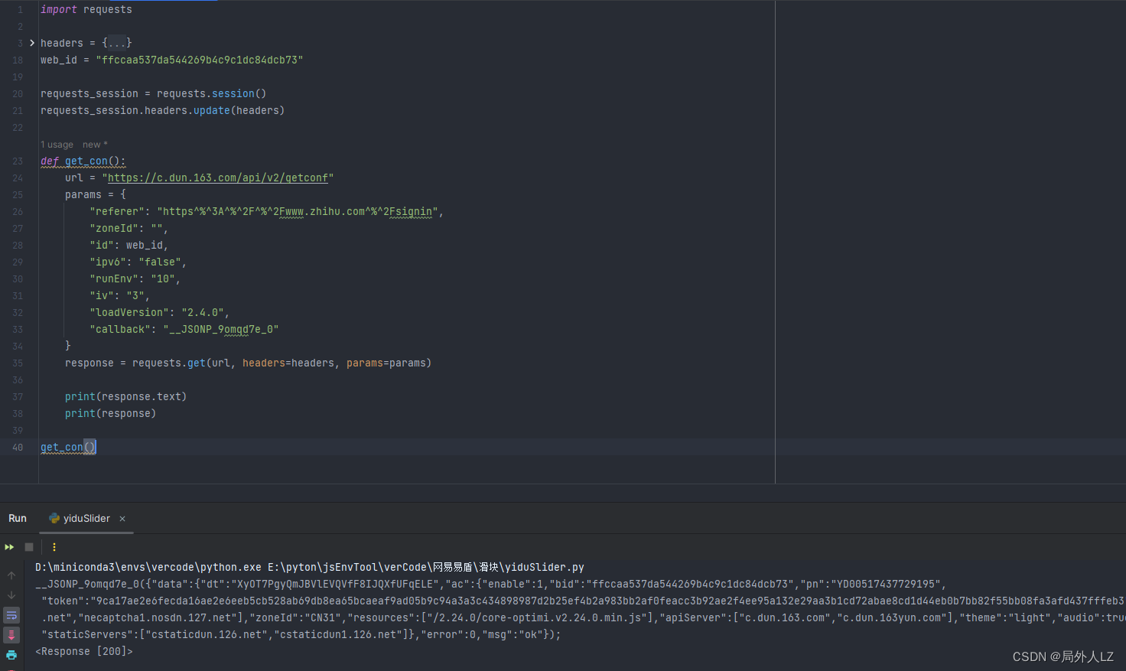Open more run actions menu

pyautogui.click(x=54, y=547)
